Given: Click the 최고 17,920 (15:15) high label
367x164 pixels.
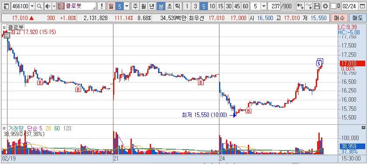Looking at the screenshot, I should pos(33,32).
